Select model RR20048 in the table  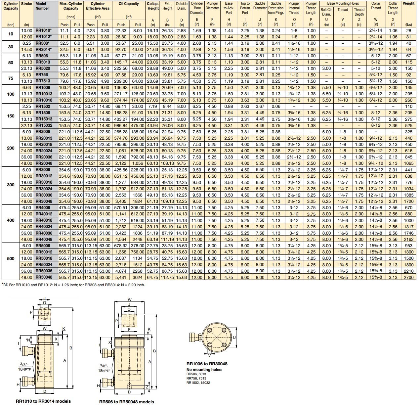coord(44,163)
